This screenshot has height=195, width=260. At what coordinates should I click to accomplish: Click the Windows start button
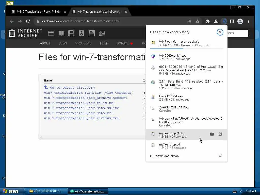(12, 191)
